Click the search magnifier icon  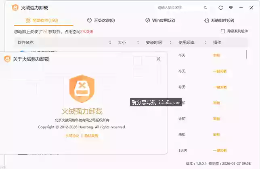tap(205, 8)
